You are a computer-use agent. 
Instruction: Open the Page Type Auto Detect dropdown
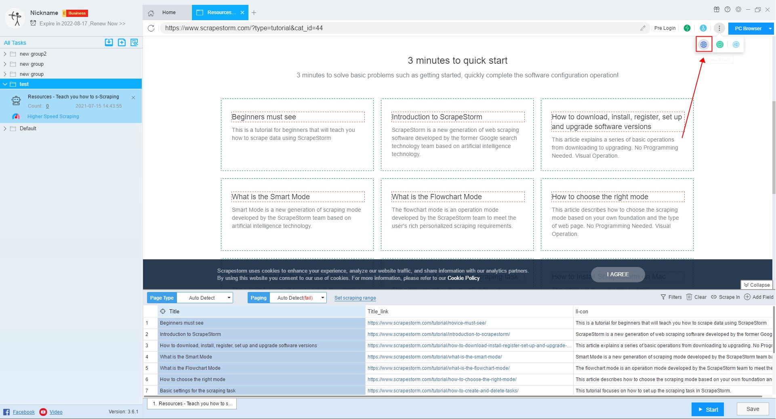[205, 298]
